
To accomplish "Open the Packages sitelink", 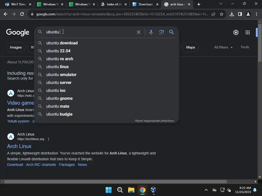I will point(67,165).
